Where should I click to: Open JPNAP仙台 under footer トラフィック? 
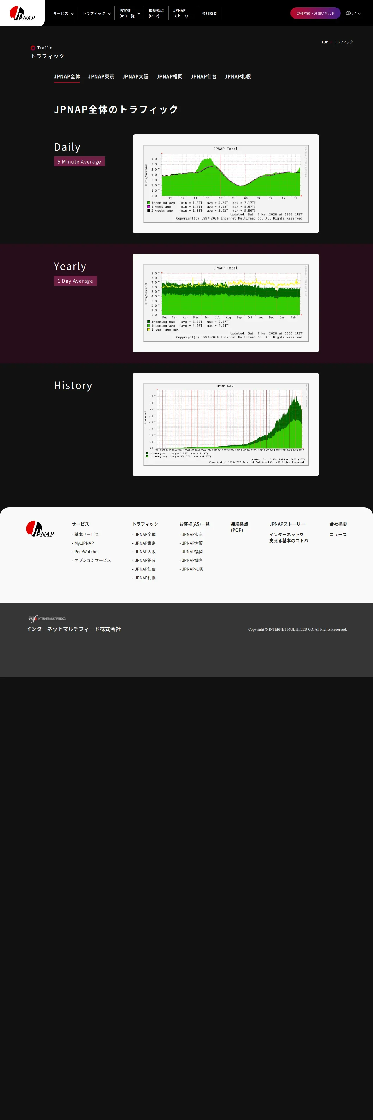pyautogui.click(x=144, y=569)
